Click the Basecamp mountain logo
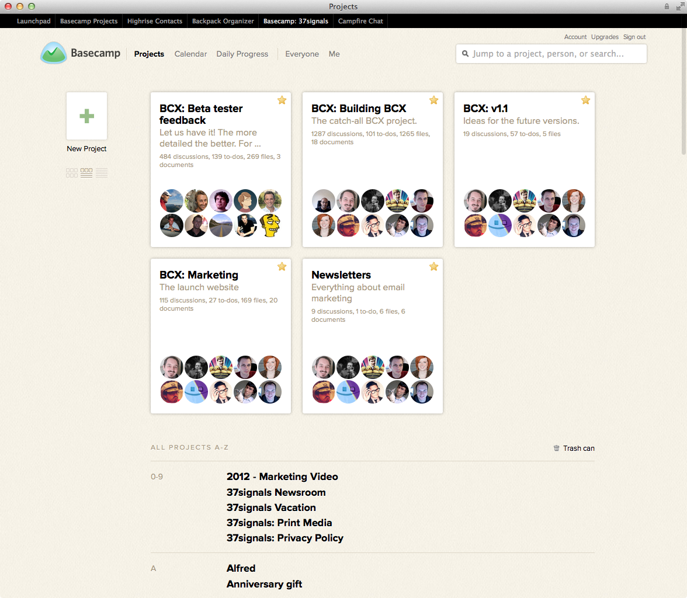The width and height of the screenshot is (687, 598). tap(54, 53)
